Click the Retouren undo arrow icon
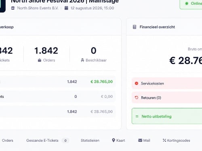 (x=137, y=97)
